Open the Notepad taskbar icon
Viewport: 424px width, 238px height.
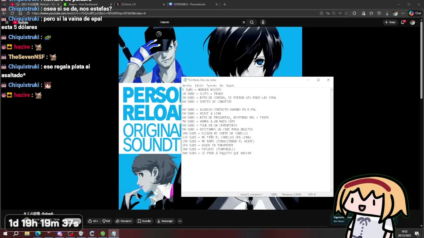(x=114, y=233)
